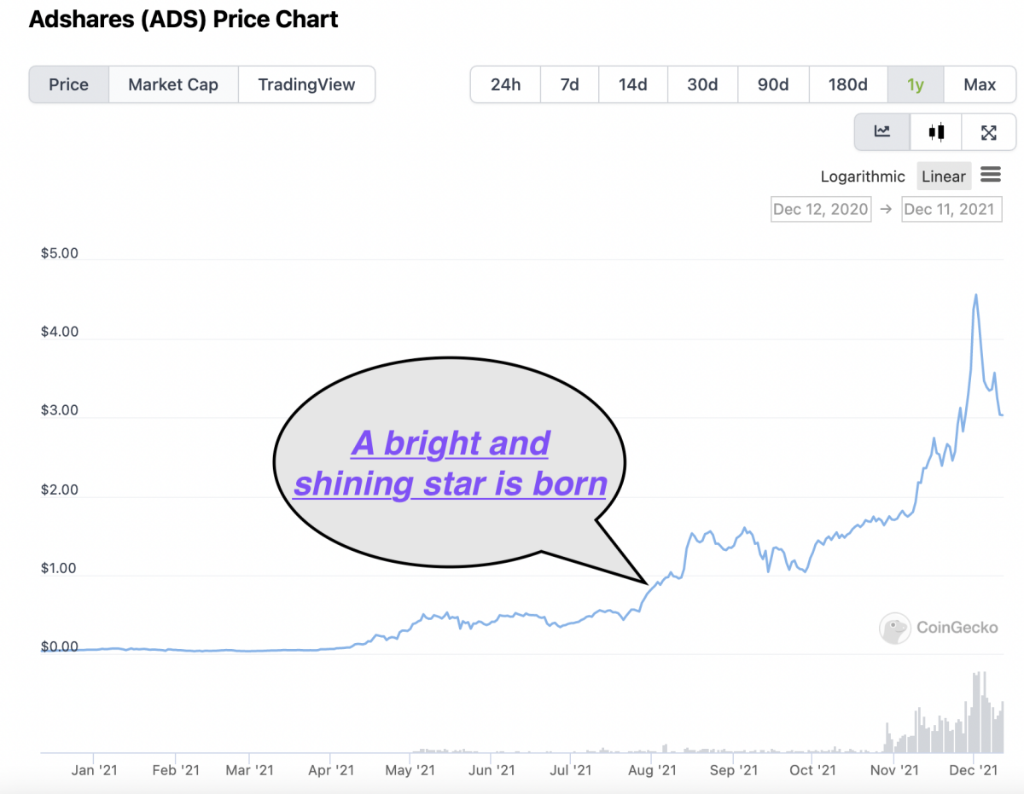
Task: Click the fullscreen expand icon
Action: (989, 132)
